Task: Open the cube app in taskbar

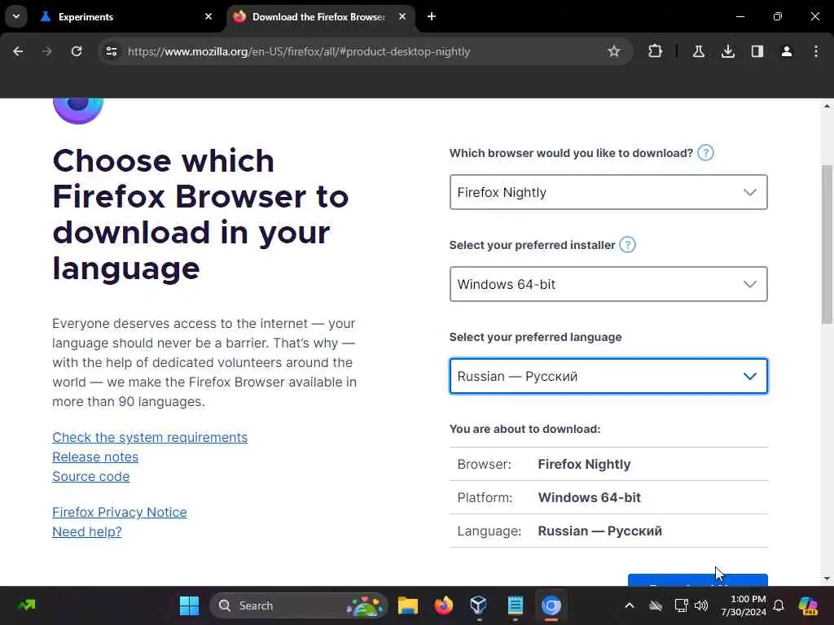Action: (x=478, y=605)
